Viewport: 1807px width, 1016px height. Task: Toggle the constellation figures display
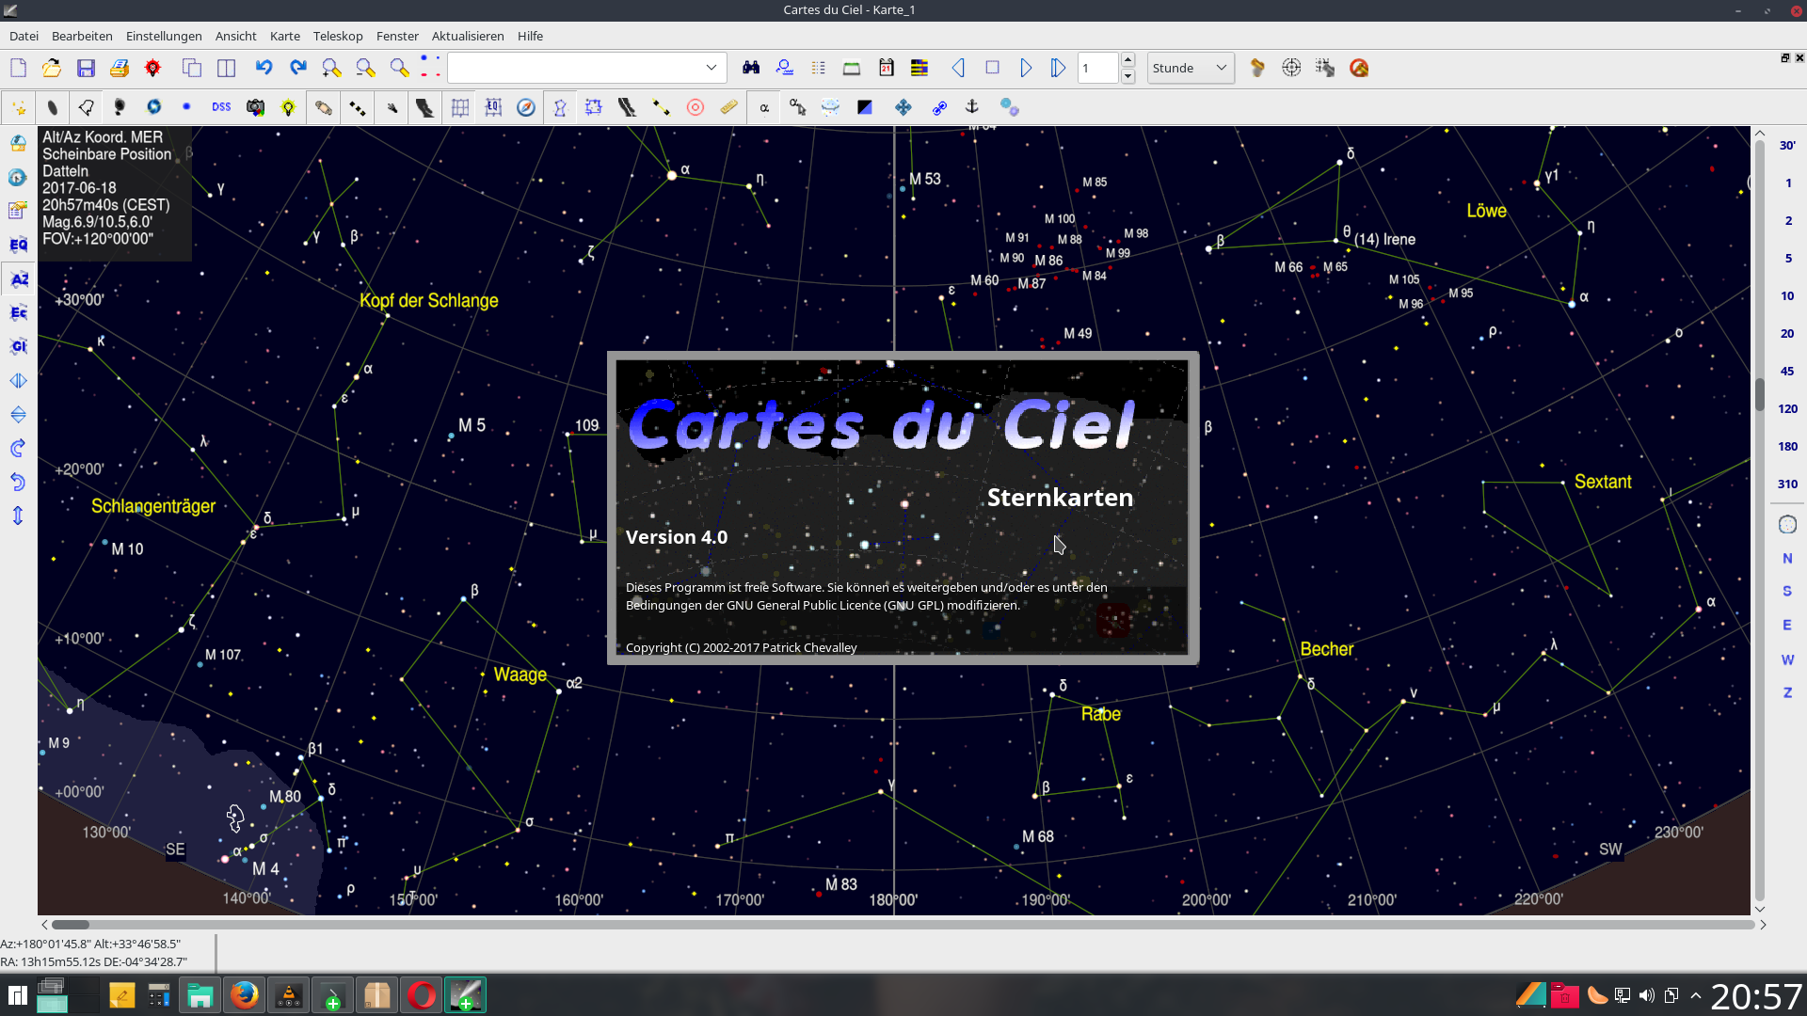pos(560,107)
